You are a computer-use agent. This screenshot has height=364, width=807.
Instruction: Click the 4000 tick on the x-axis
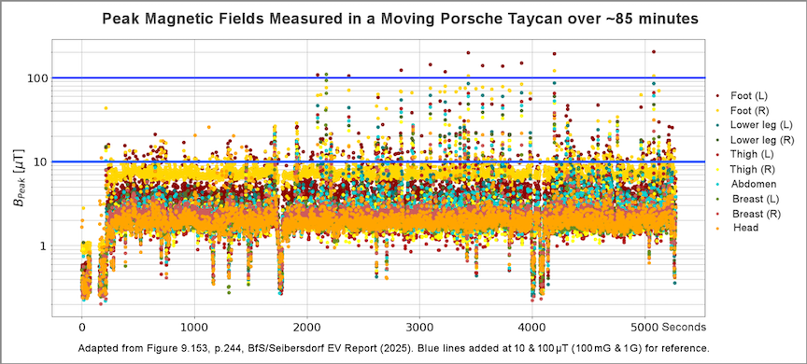(x=532, y=327)
